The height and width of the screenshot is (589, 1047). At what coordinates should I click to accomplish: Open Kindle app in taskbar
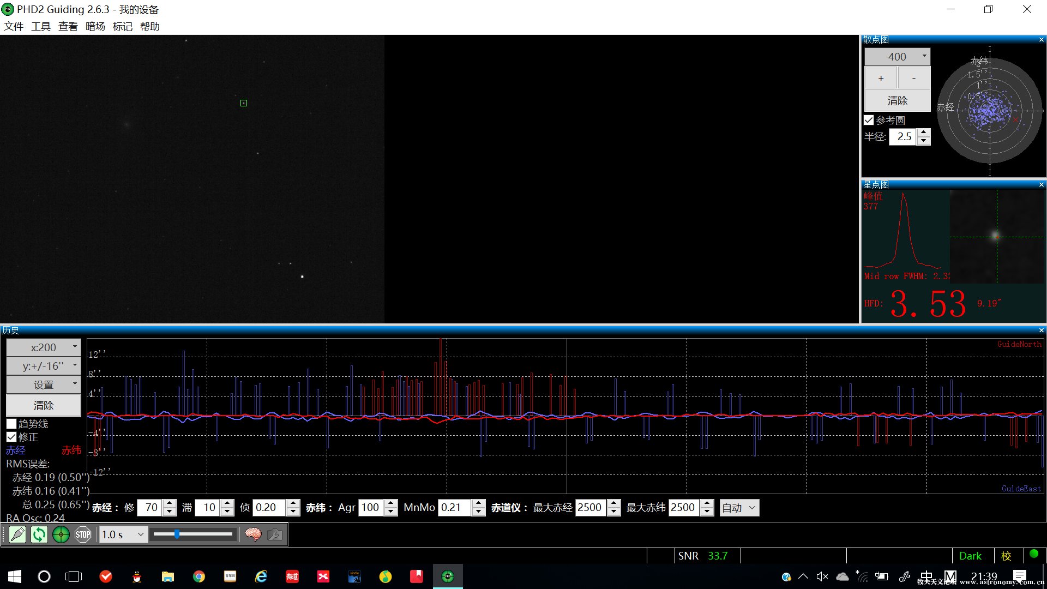(354, 576)
